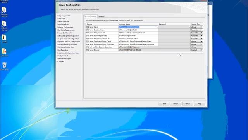This screenshot has height=140, width=248.
Task: Click the Ready to Install sidebar step
Action: [x=63, y=56]
